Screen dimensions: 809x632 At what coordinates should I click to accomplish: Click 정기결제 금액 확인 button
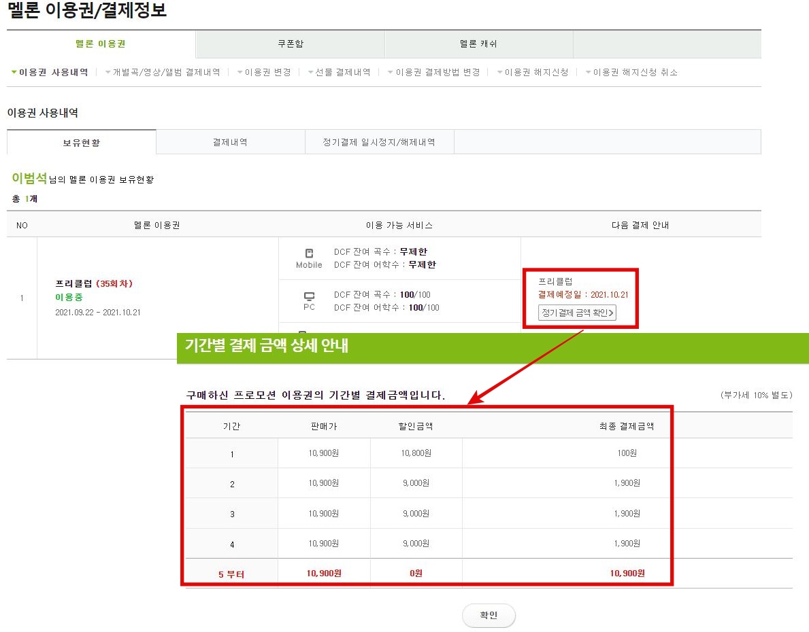578,313
